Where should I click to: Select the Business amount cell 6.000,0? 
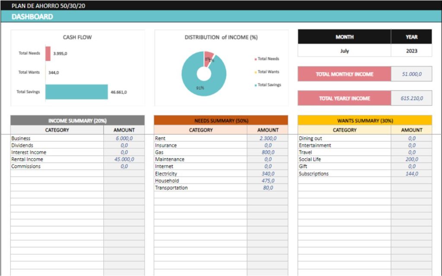pos(124,138)
